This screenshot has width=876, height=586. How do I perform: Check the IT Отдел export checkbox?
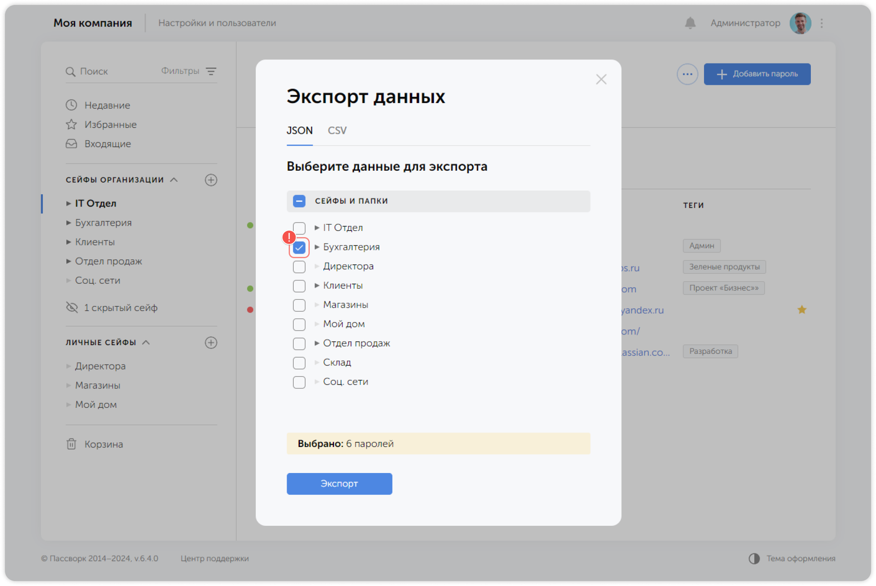(x=299, y=228)
